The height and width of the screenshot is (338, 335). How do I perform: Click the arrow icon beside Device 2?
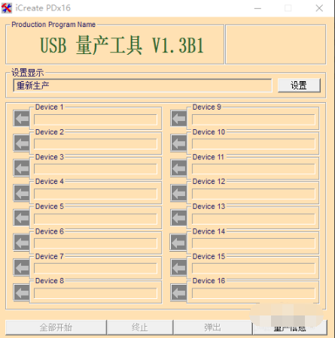[22, 143]
